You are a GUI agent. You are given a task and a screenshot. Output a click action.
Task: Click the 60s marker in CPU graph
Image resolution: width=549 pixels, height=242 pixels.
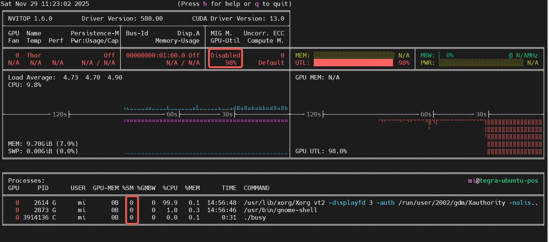[x=172, y=114]
